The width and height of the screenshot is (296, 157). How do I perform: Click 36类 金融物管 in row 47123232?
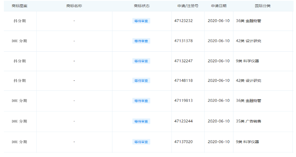coord(249,21)
